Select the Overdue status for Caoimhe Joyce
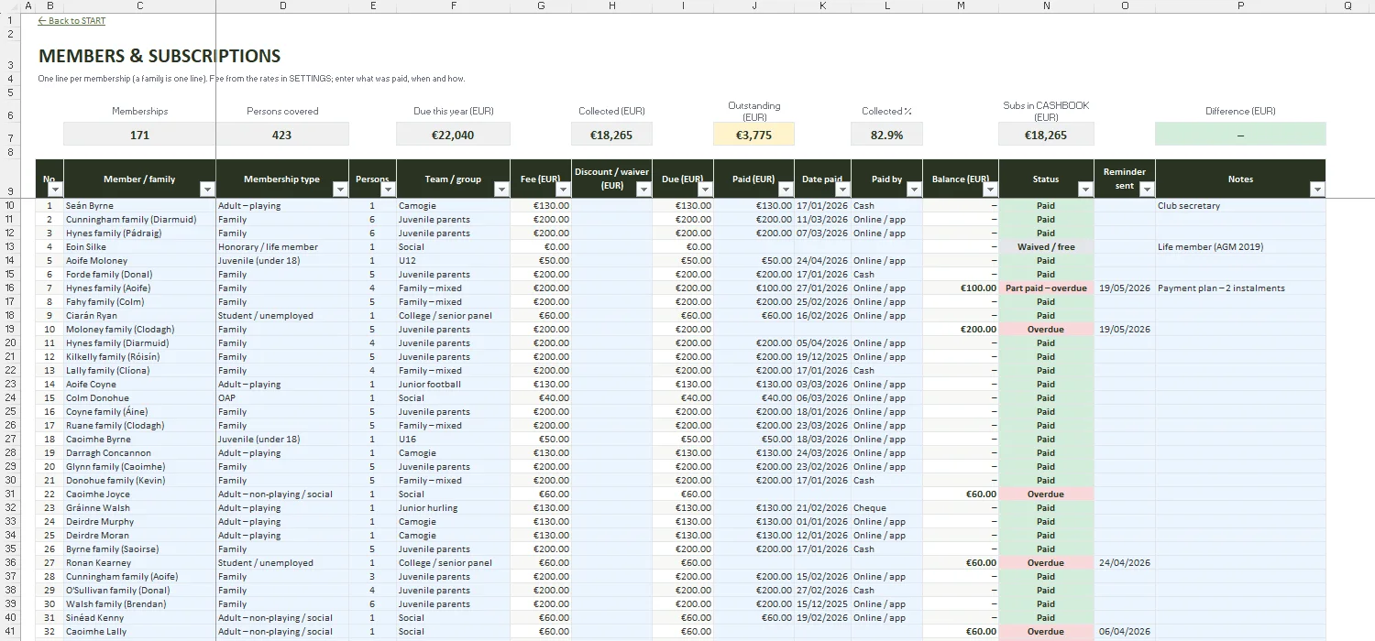Screen dimensions: 1375x641 point(1046,494)
